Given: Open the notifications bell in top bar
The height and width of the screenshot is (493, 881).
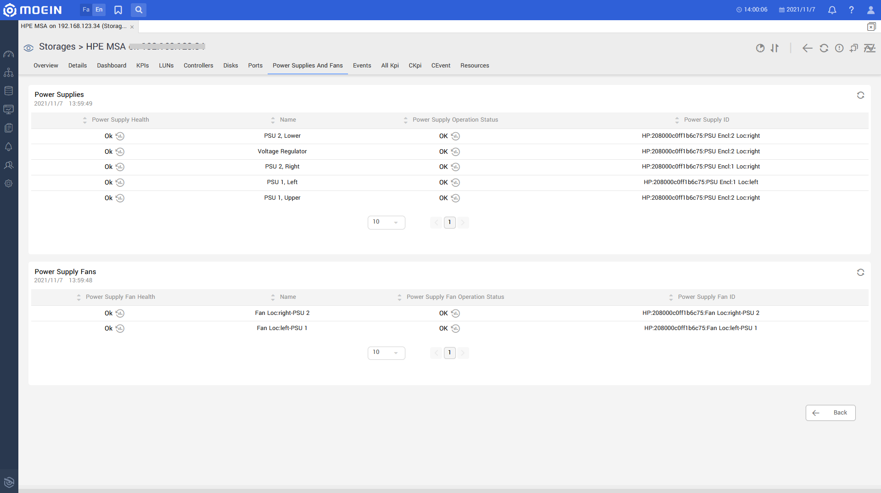Looking at the screenshot, I should coord(832,10).
